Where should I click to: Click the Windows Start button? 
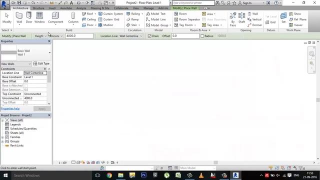pyautogui.click(x=5, y=175)
